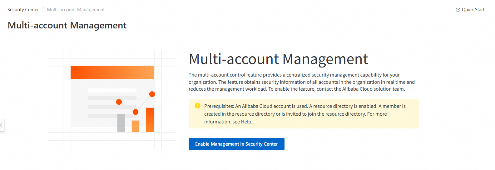This screenshot has height=170, width=495.
Task: Expand the collapsed left sidebar chevron
Action: (2, 125)
